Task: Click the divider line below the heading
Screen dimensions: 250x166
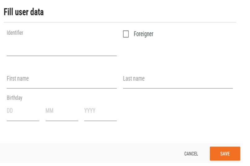Action: pyautogui.click(x=120, y=22)
